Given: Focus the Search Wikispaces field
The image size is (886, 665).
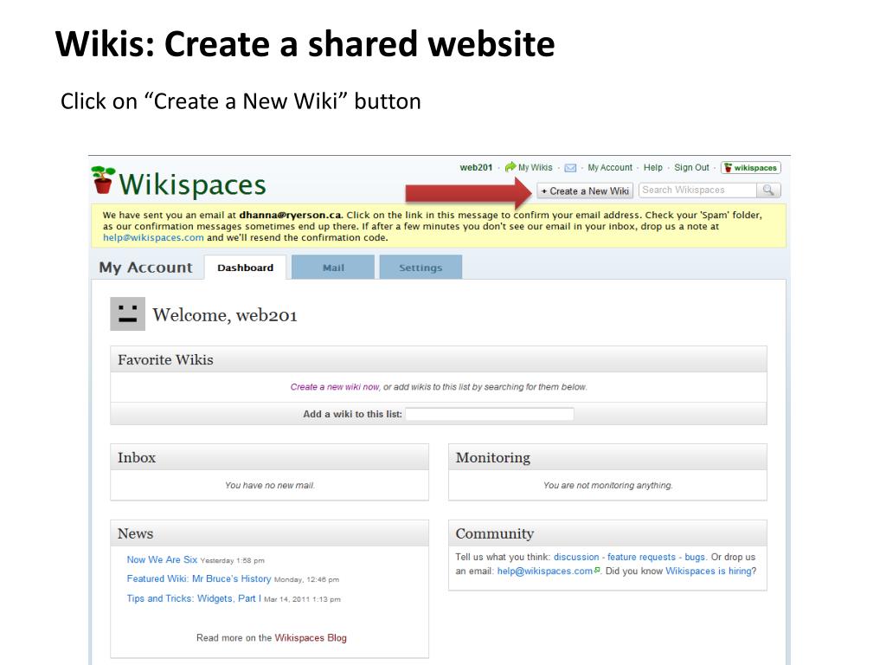Looking at the screenshot, I should 698,190.
